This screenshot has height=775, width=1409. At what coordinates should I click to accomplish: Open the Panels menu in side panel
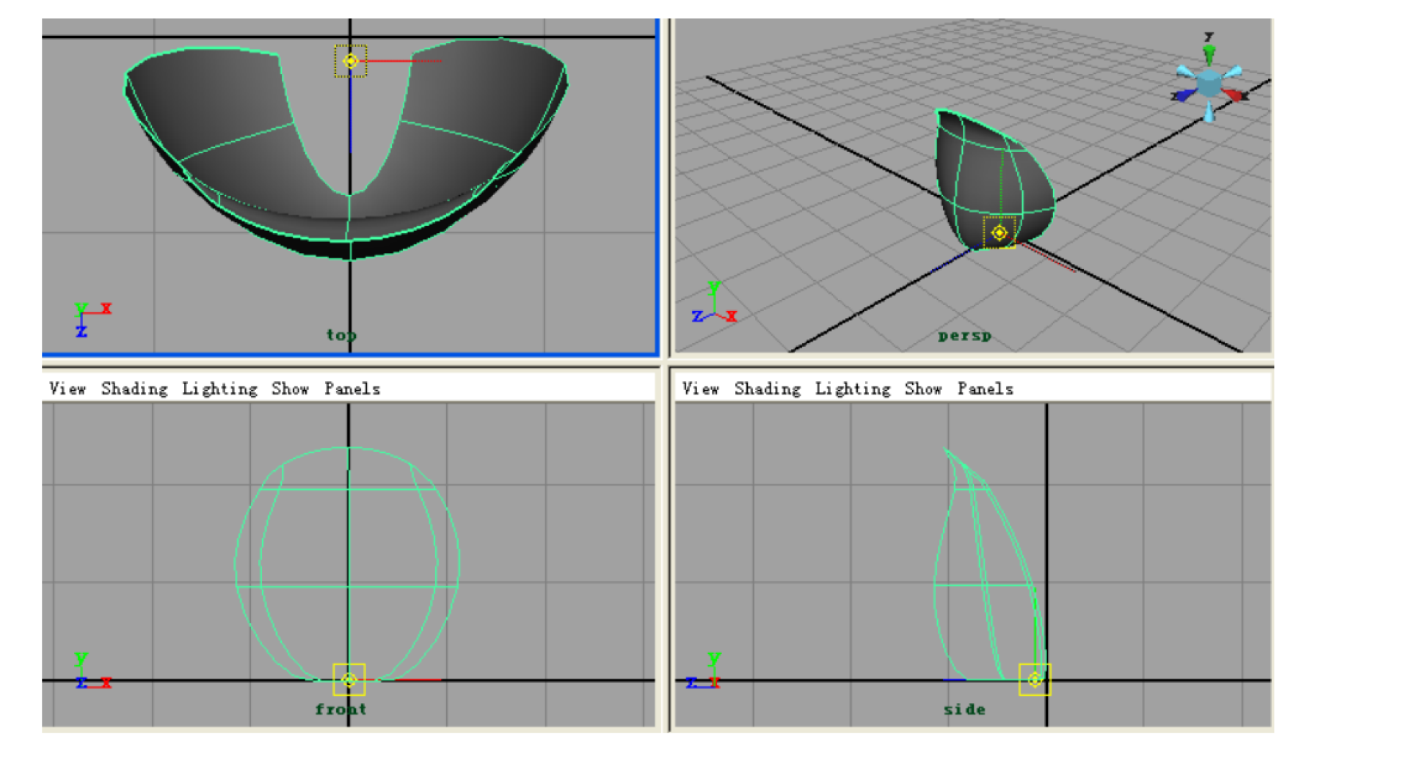985,389
